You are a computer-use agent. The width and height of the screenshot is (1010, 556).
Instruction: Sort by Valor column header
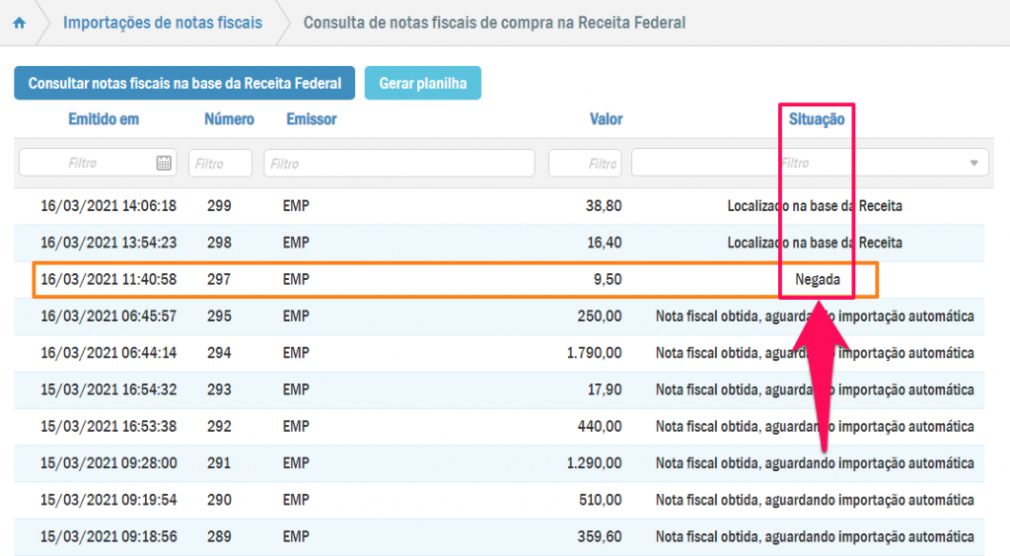606,119
